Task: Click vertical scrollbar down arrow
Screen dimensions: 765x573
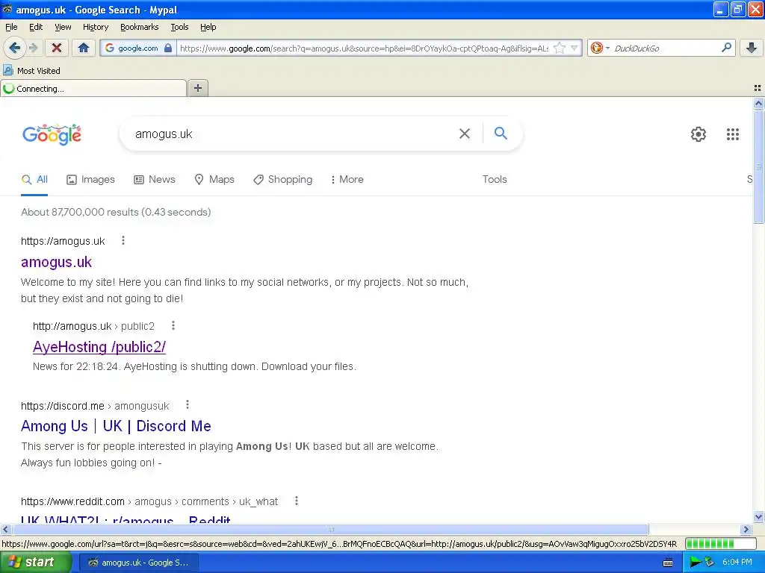Action: coord(758,518)
